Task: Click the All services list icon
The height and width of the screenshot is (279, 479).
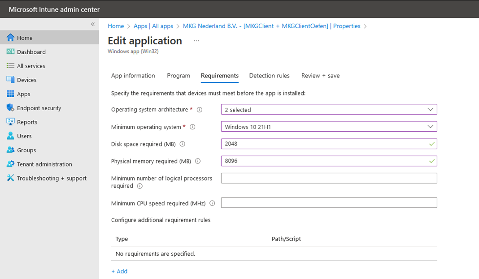Action: coord(10,65)
